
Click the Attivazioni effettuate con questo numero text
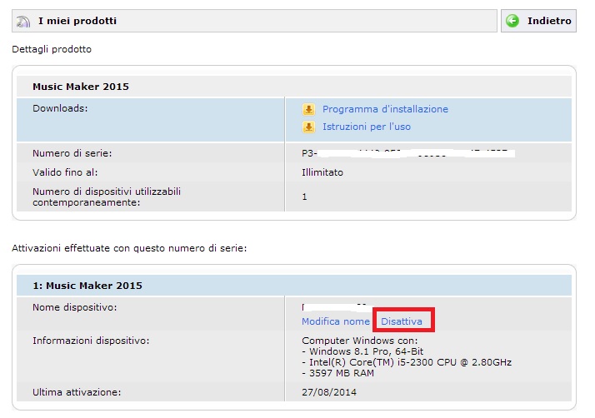click(129, 248)
